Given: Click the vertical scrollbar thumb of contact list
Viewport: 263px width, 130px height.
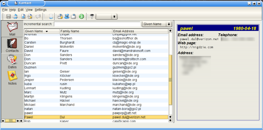Looking at the screenshot, I should click(170, 80).
